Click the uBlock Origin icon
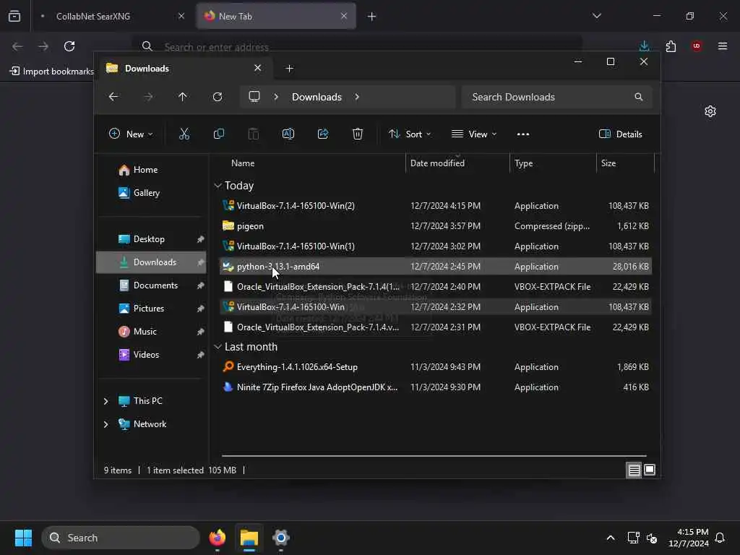 click(697, 46)
